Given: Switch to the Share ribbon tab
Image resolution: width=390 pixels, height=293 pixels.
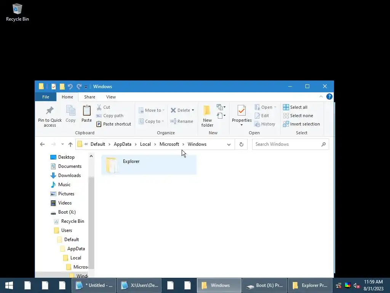Looking at the screenshot, I should pyautogui.click(x=90, y=97).
